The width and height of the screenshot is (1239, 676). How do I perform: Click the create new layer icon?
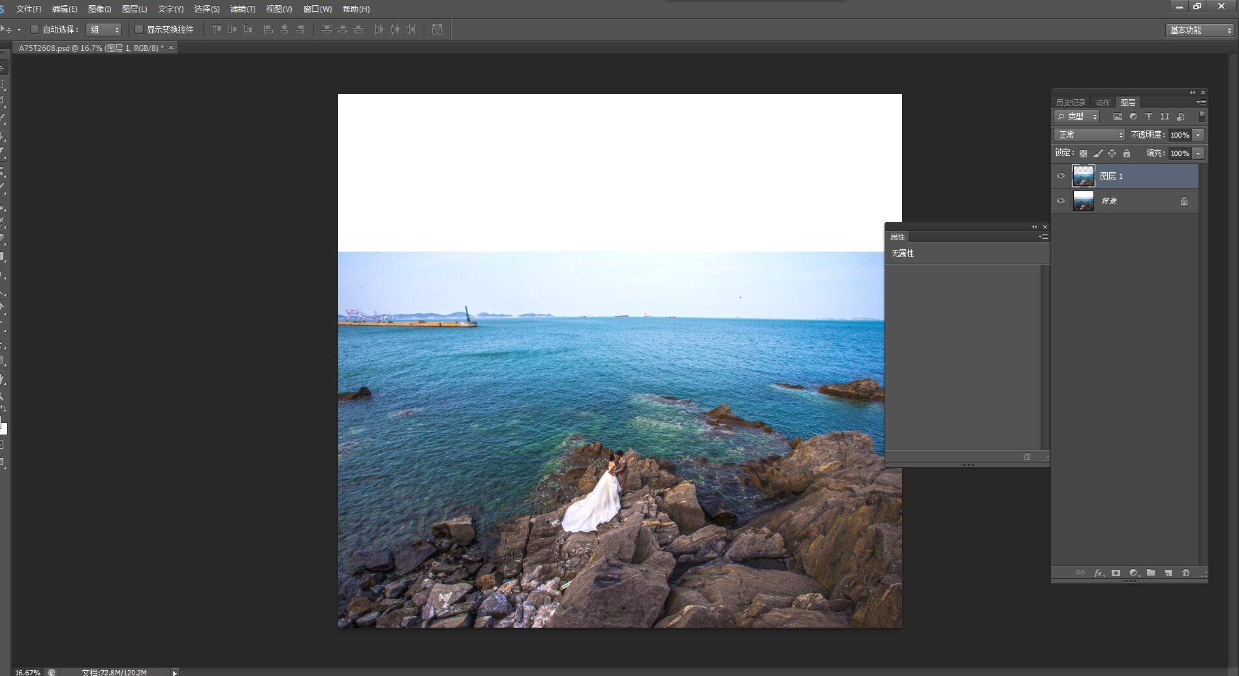pyautogui.click(x=1168, y=573)
